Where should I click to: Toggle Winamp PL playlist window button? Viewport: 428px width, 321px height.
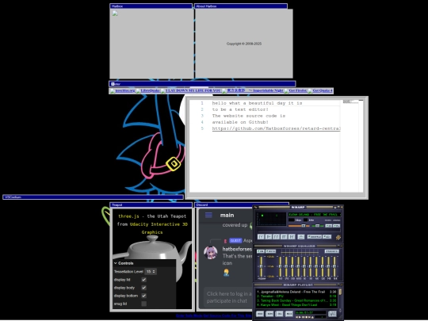[x=337, y=226]
